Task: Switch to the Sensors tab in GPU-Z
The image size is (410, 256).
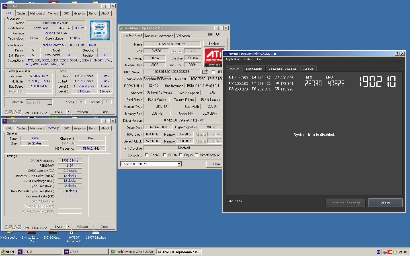Action: click(150, 36)
